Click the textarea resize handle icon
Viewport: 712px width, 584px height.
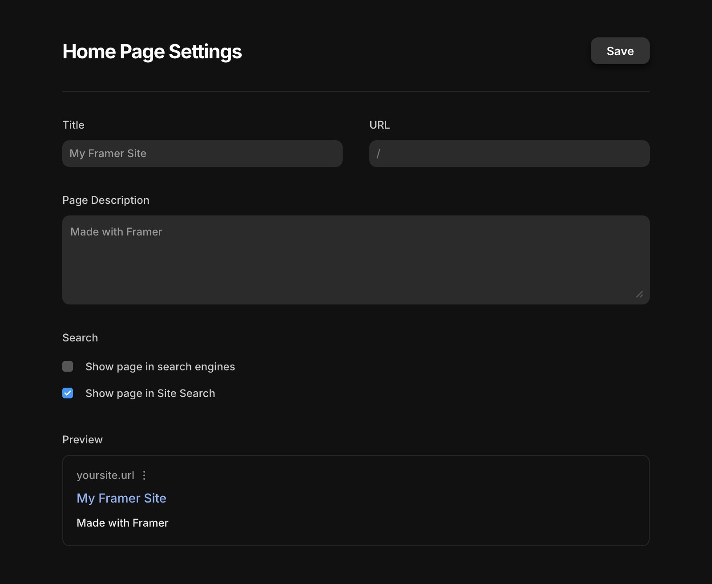tap(639, 294)
